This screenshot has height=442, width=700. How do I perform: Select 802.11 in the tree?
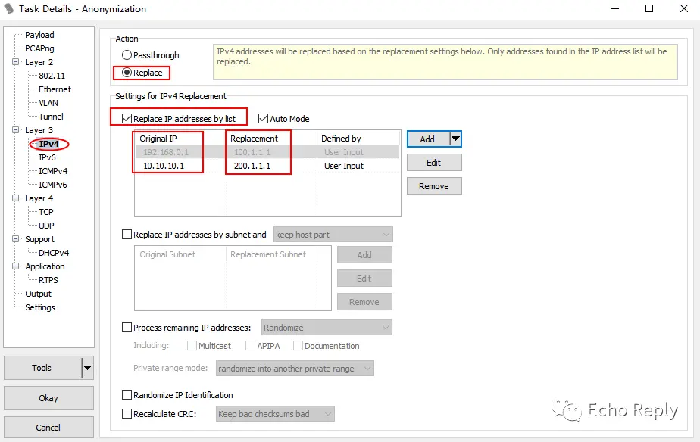(x=52, y=76)
